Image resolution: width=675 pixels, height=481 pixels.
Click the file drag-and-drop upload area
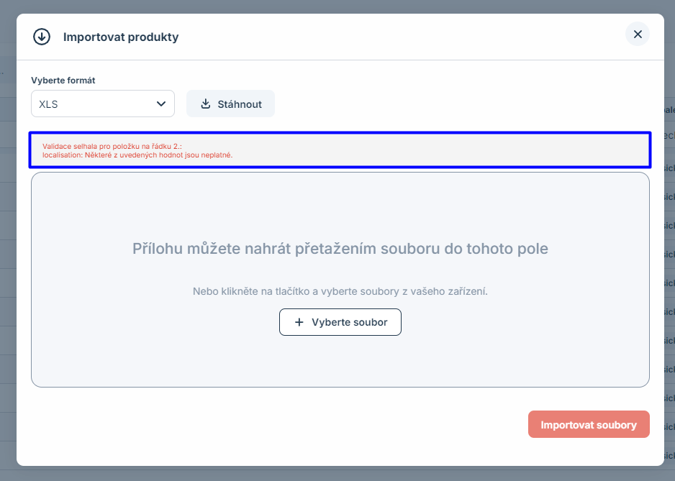[340, 209]
